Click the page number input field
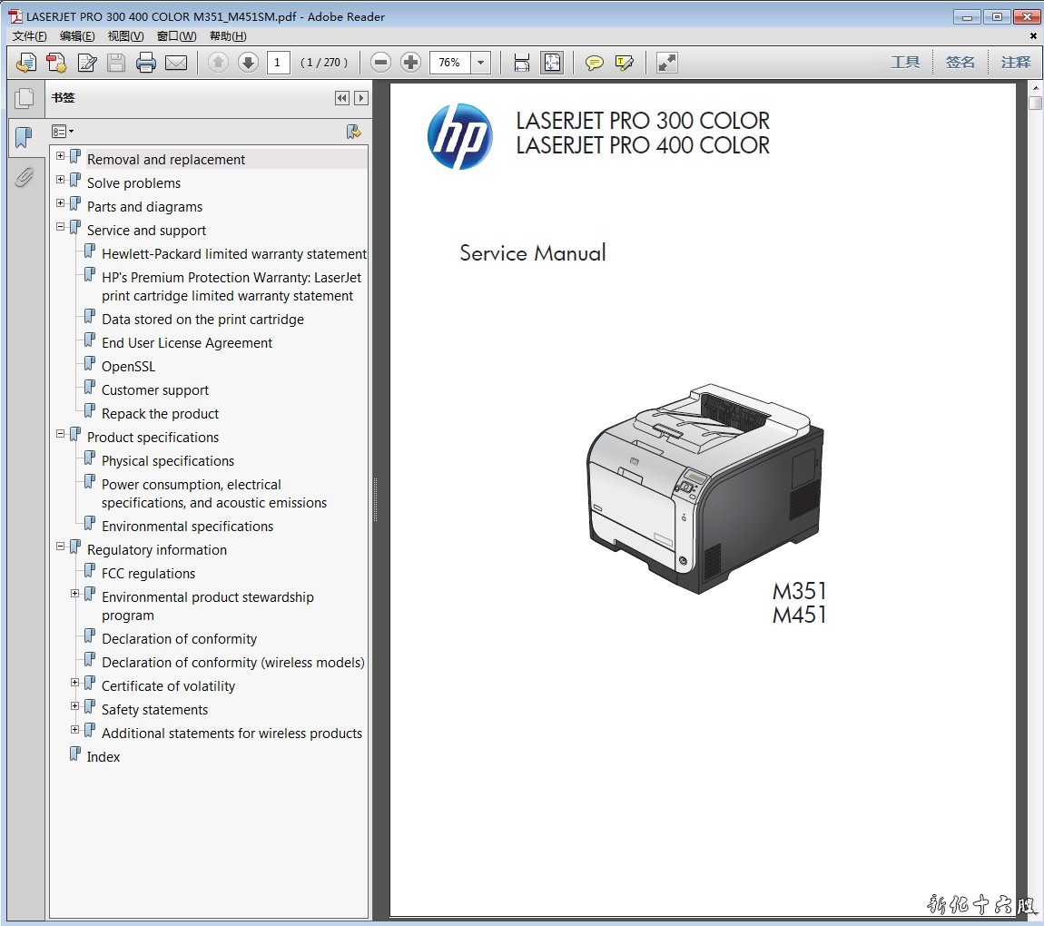 tap(278, 63)
